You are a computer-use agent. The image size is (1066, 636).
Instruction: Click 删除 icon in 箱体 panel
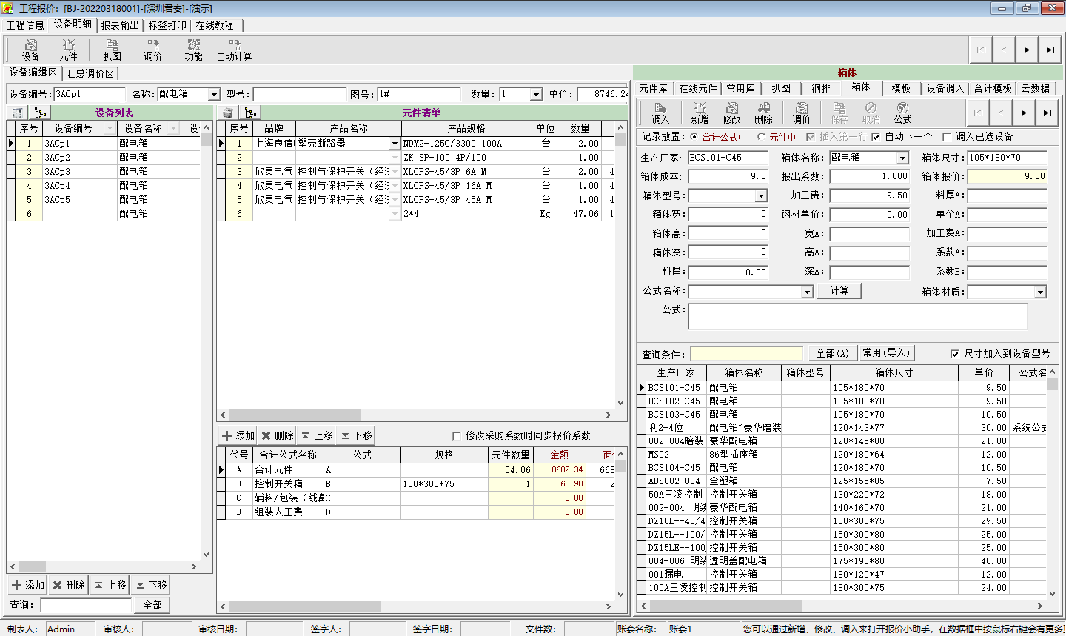tap(763, 113)
